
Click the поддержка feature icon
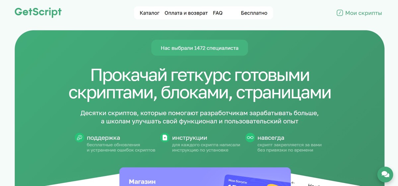[x=79, y=137]
